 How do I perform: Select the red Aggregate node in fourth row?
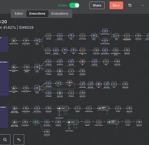pos(77,108)
